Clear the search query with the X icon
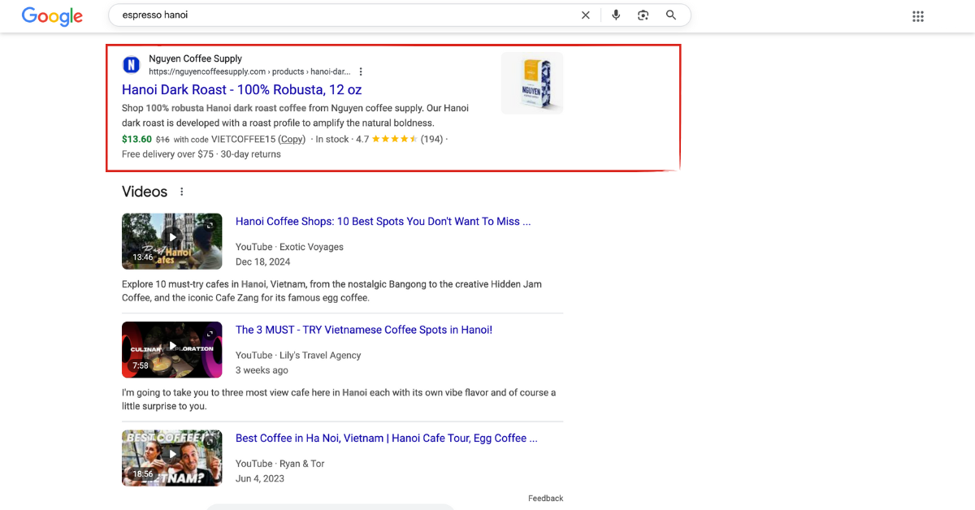 pyautogui.click(x=586, y=15)
